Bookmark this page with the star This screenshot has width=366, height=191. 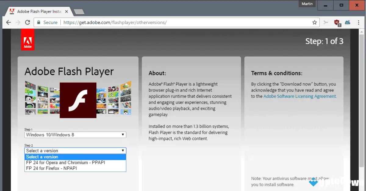point(314,22)
